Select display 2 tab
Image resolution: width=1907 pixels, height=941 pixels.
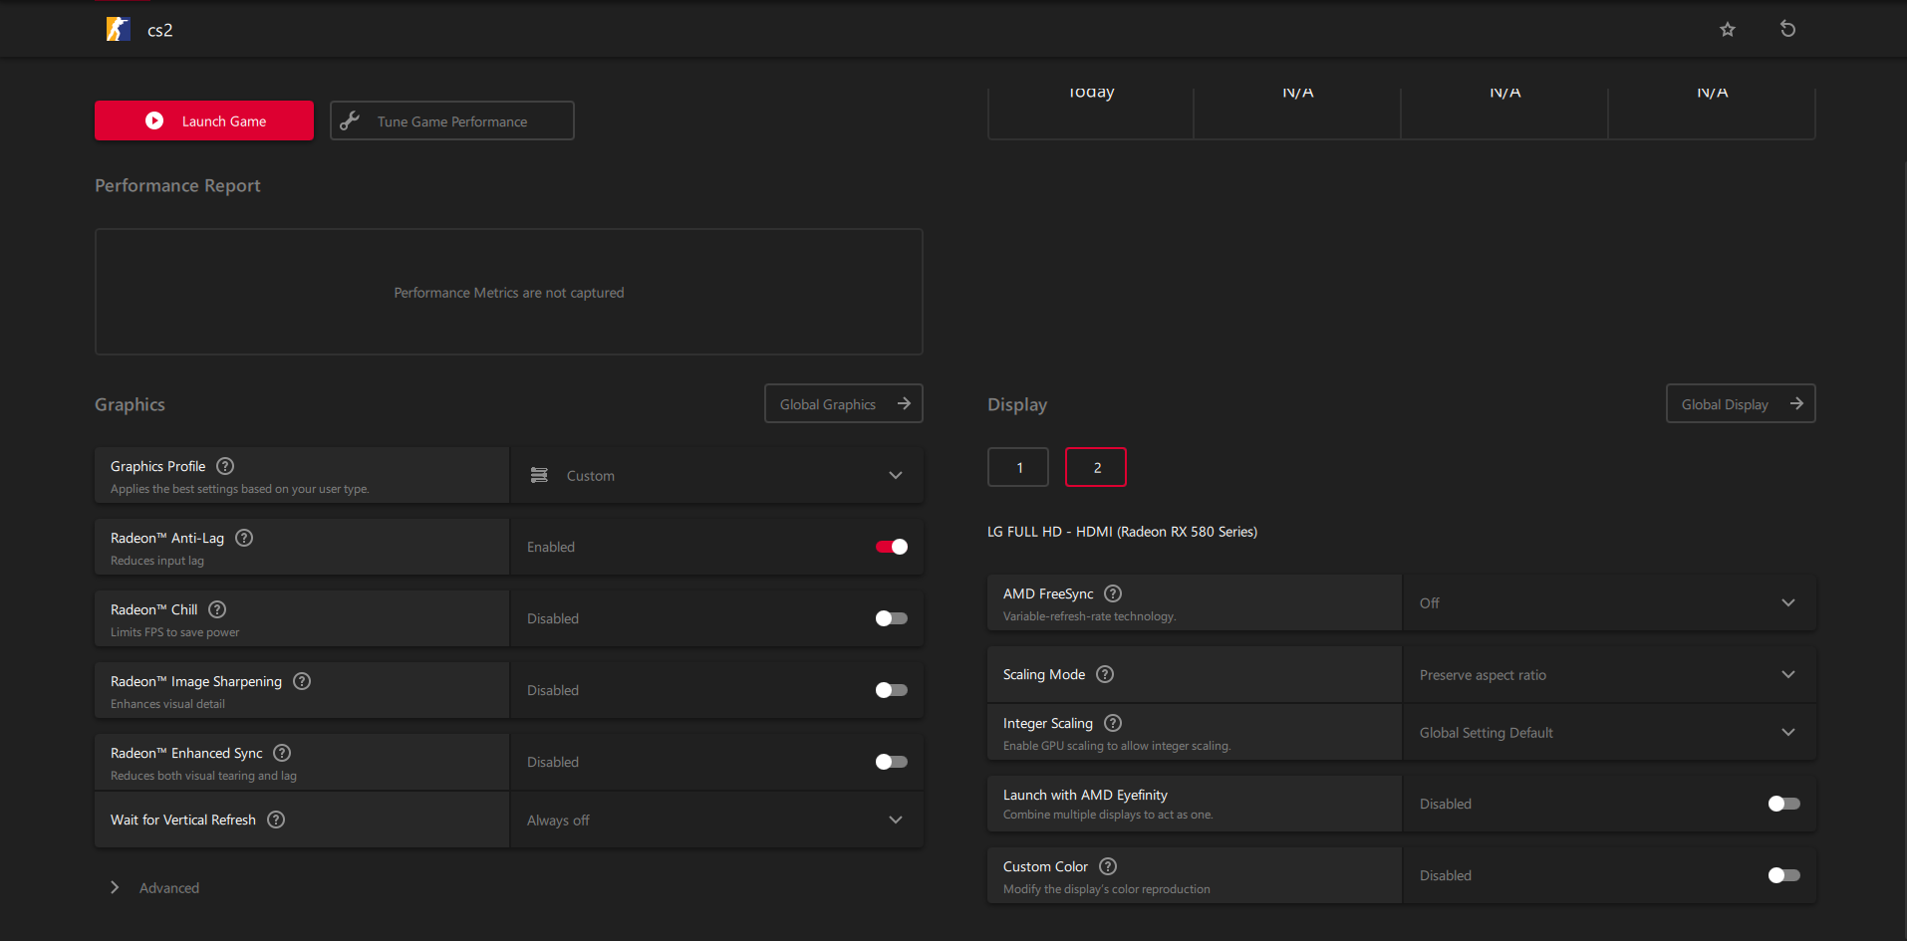pyautogui.click(x=1096, y=467)
